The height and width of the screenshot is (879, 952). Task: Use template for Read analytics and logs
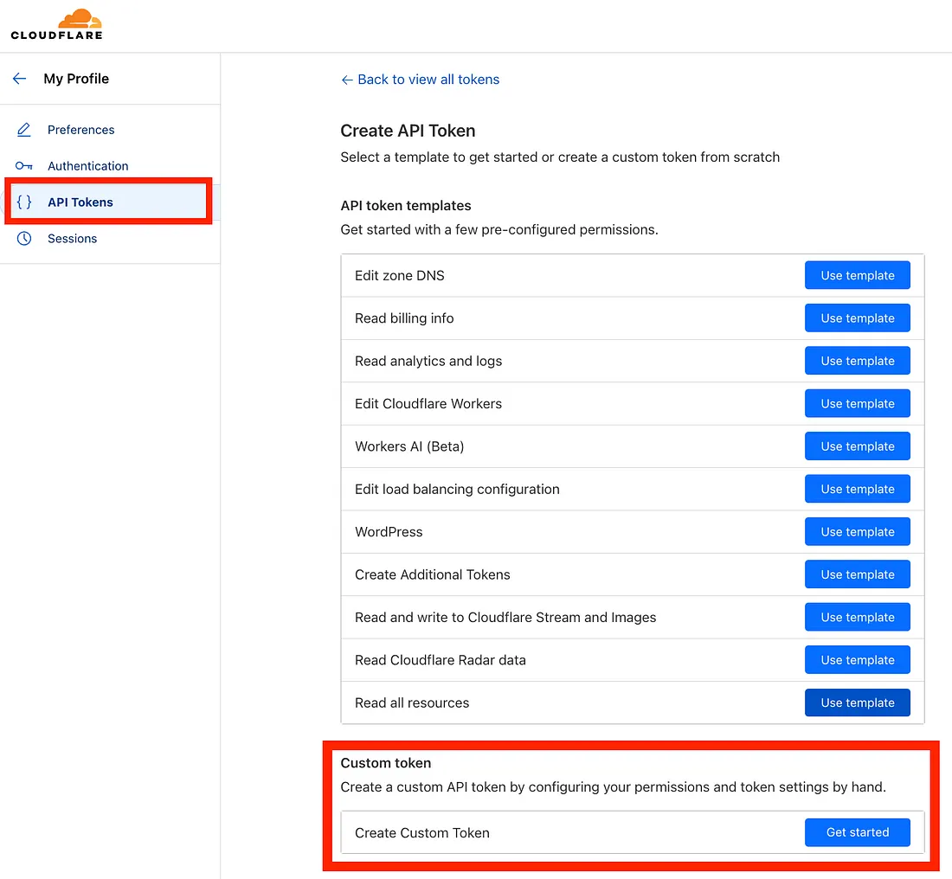858,361
